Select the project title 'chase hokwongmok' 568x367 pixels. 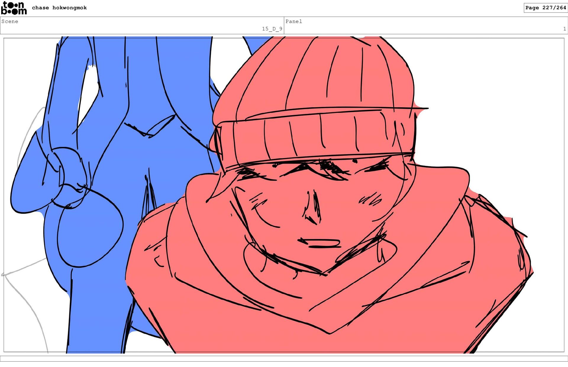point(59,8)
